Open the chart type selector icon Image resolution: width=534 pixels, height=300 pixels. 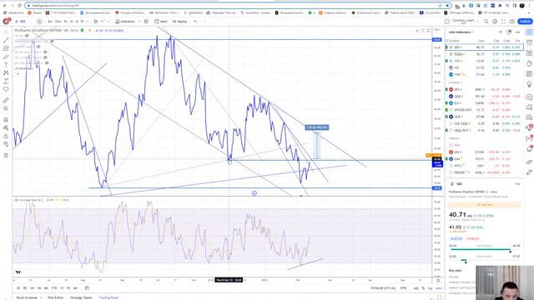tap(96, 22)
